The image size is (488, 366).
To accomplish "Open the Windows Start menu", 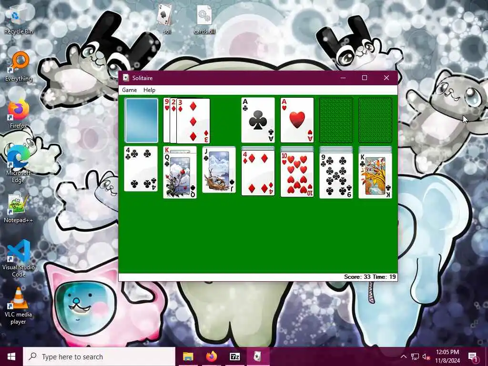I will (11, 356).
